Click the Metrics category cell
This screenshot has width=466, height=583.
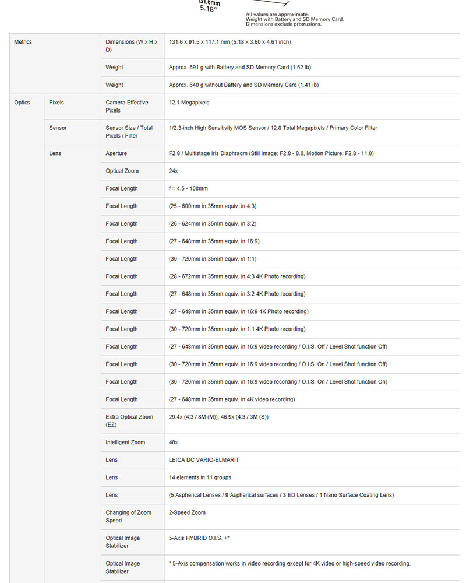[23, 43]
